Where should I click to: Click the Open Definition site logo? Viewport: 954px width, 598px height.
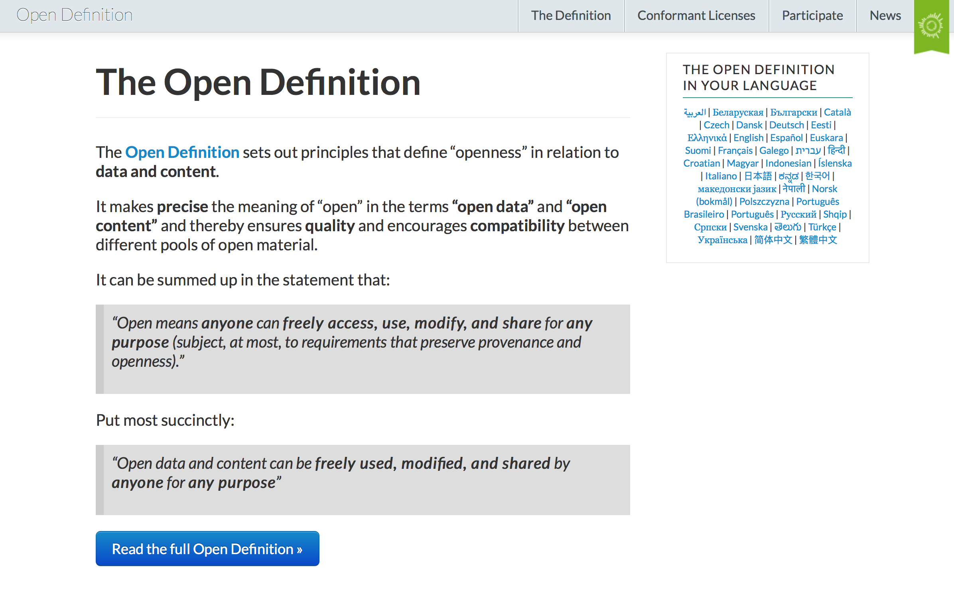(74, 15)
